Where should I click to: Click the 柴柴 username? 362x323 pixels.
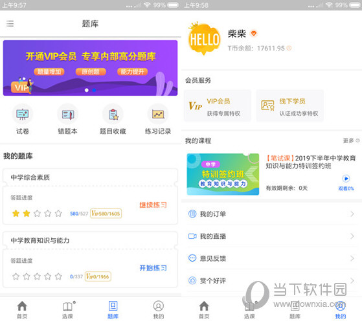coord(236,34)
